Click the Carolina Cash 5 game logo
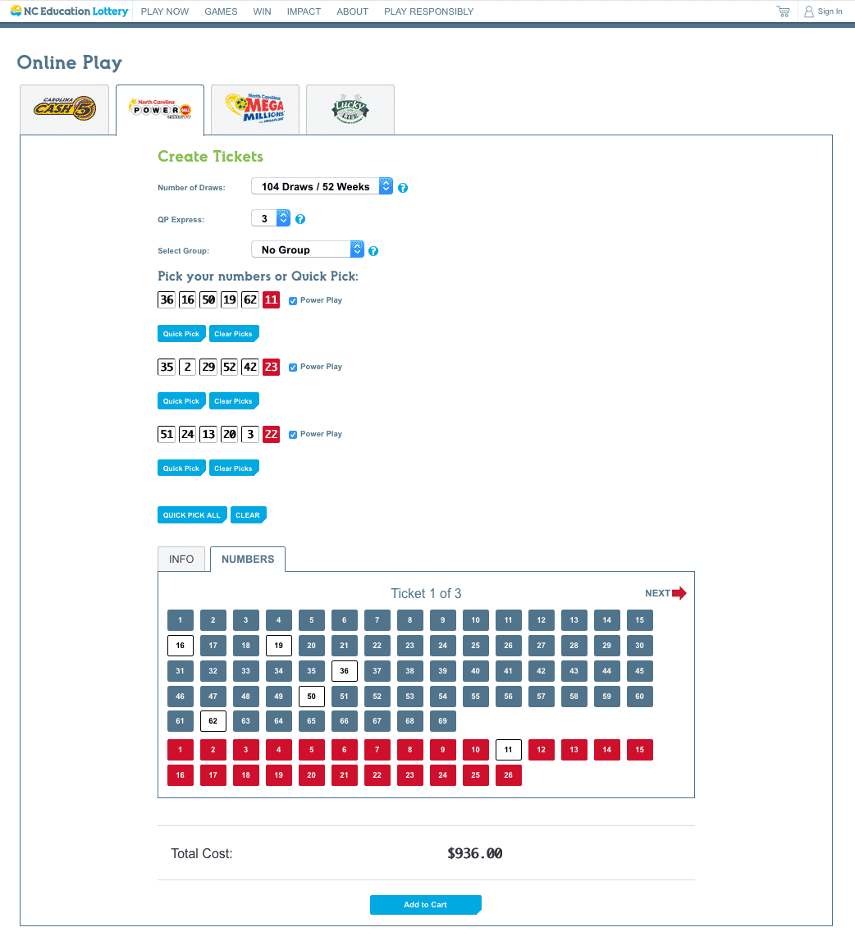 [x=64, y=109]
